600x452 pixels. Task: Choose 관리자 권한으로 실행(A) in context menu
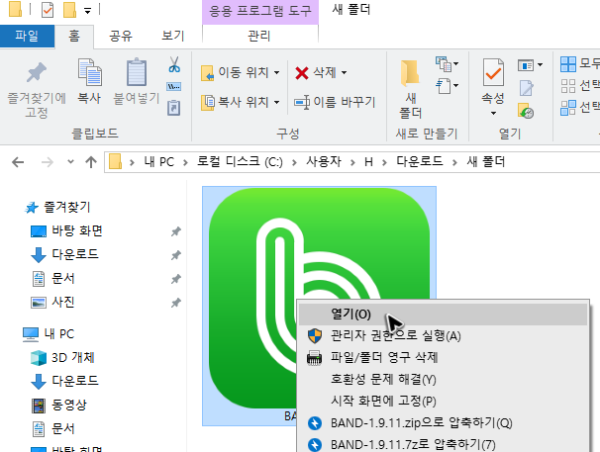[x=444, y=336]
